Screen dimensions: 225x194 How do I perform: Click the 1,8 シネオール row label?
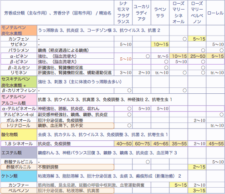[x=19, y=143]
